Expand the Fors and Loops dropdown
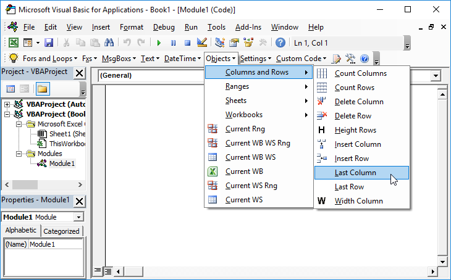The width and height of the screenshot is (451, 280). 50,59
